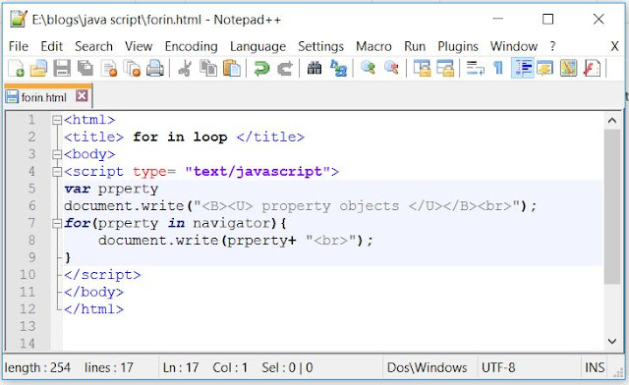Click the Close document toolbar icon

pos(109,68)
